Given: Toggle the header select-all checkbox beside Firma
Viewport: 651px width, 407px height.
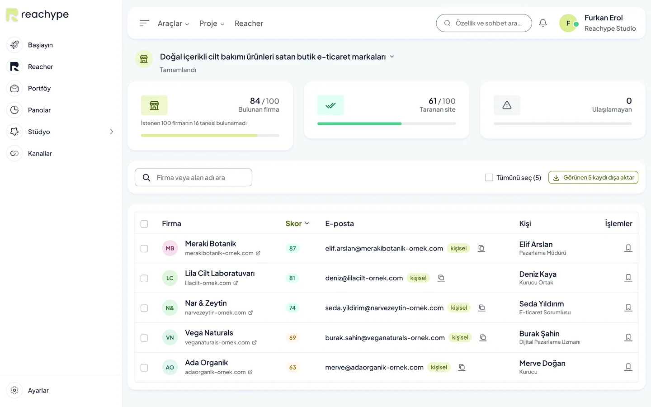Looking at the screenshot, I should point(144,224).
